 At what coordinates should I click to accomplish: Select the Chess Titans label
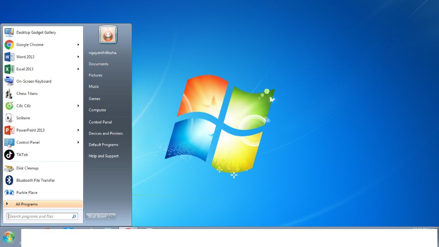click(x=27, y=93)
